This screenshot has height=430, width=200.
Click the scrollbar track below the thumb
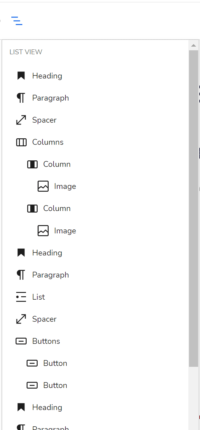pos(193,399)
